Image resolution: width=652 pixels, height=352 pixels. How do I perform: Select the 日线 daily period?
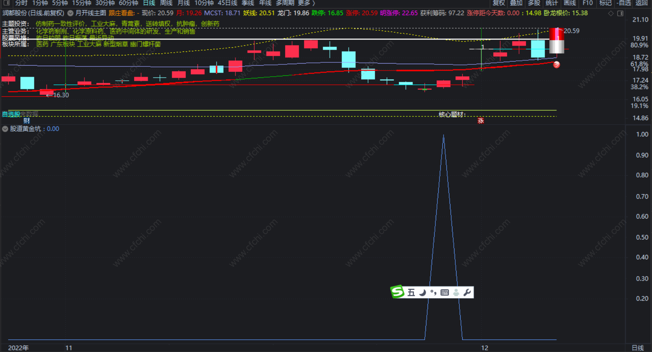pyautogui.click(x=149, y=3)
